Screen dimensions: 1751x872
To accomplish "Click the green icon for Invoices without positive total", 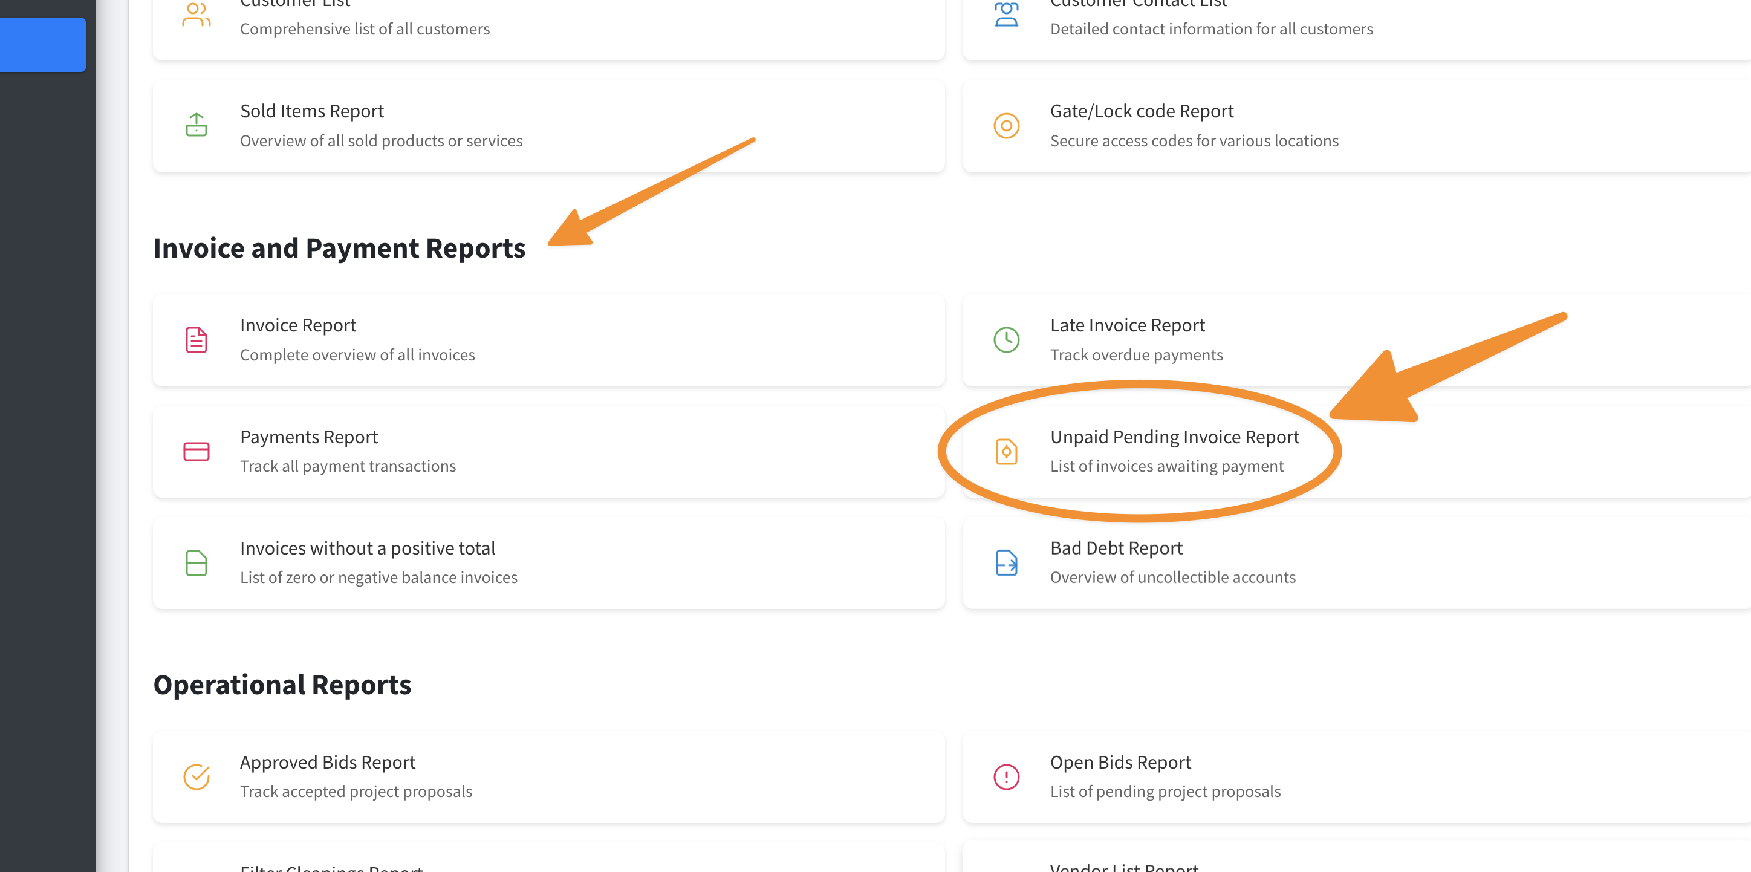I will [x=196, y=563].
